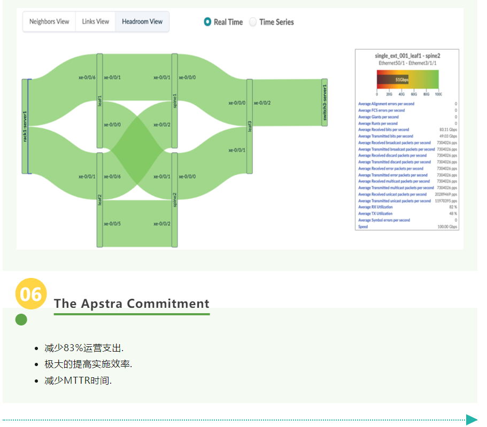Click the 100G tick on the gauge axis
This screenshot has height=427, width=487.
438,94
